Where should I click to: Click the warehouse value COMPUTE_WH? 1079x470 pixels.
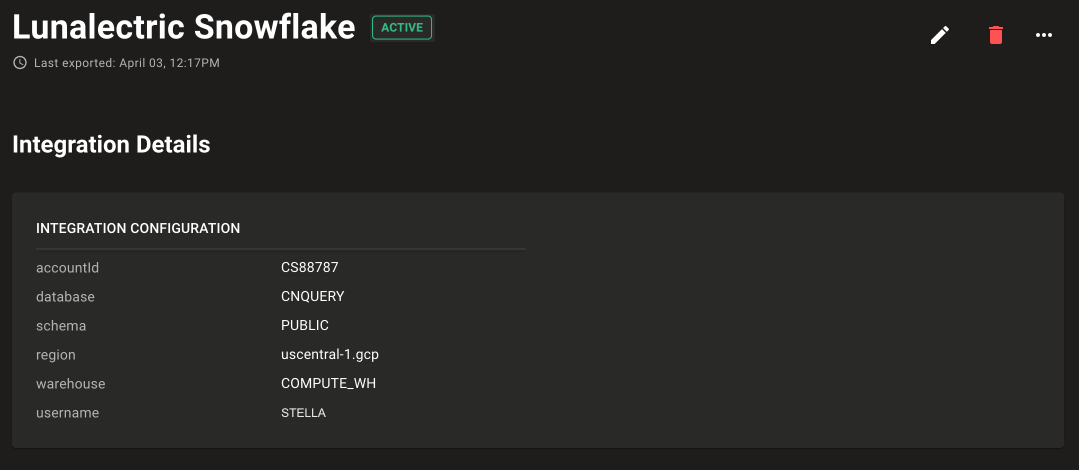[328, 383]
